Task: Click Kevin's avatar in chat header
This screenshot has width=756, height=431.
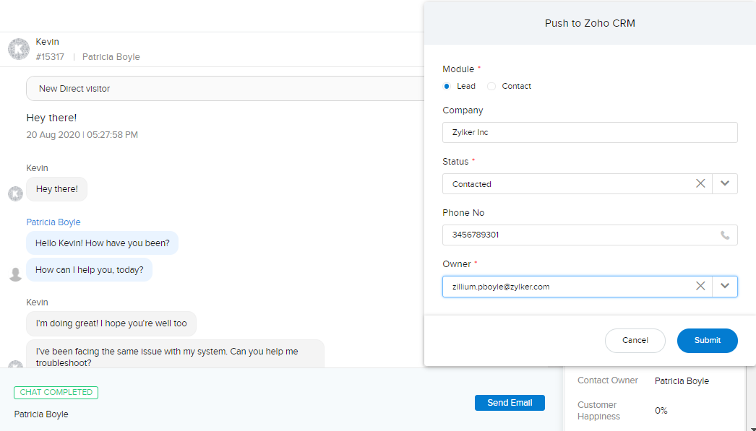Action: coord(18,49)
